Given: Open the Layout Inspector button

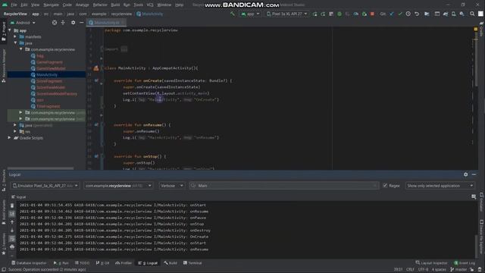Looking at the screenshot, I should (431, 263).
